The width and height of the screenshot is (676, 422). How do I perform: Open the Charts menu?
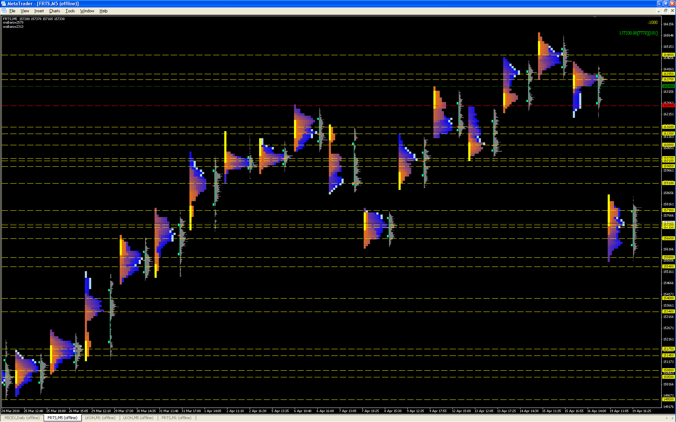pos(55,11)
